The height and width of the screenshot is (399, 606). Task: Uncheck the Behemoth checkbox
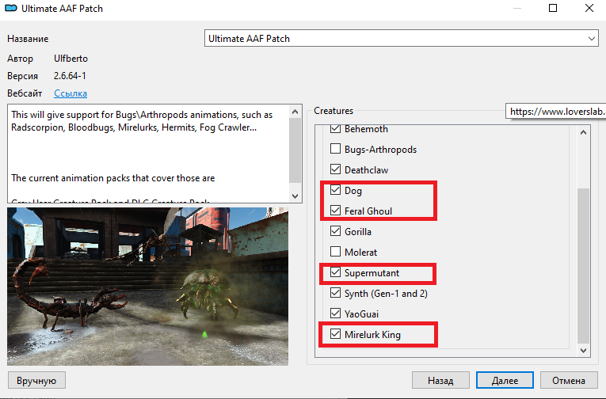tap(335, 129)
